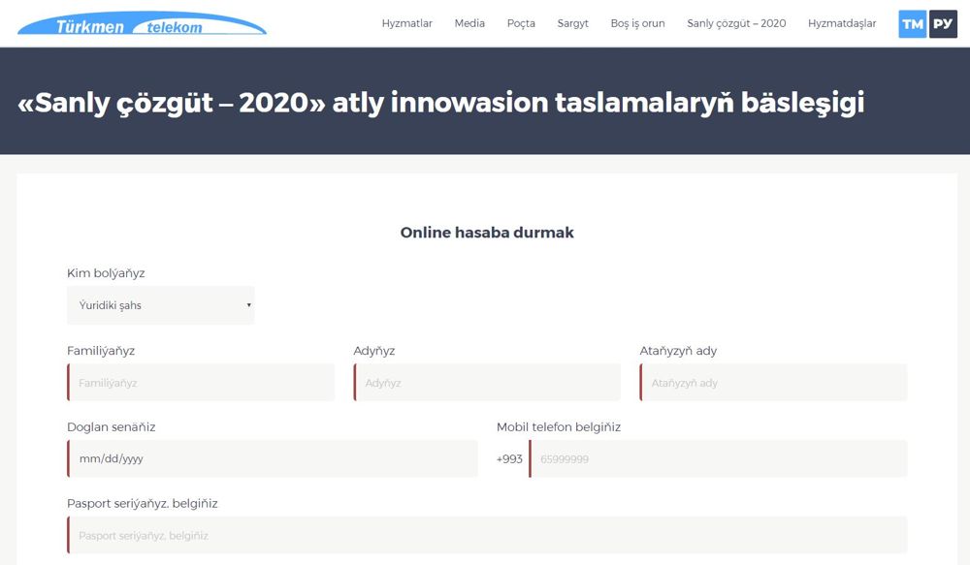
Task: Open the Hyzmatlar menu
Action: tap(407, 23)
